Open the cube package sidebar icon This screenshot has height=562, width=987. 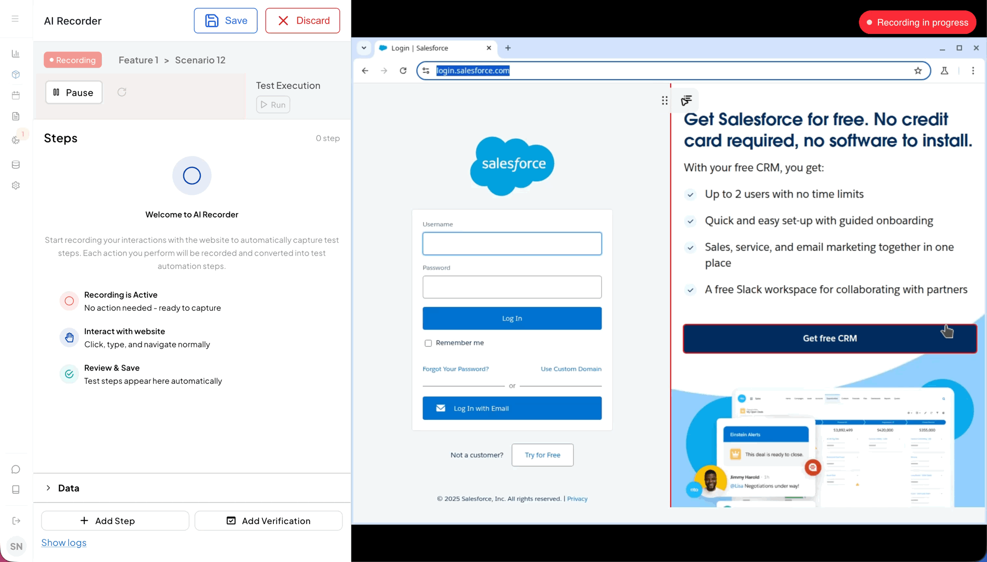16,75
